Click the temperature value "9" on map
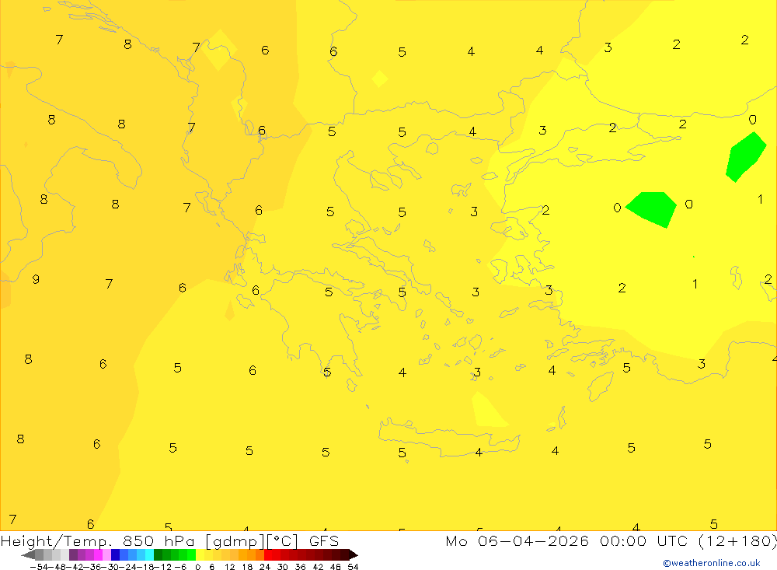The width and height of the screenshot is (777, 570). coord(36,279)
